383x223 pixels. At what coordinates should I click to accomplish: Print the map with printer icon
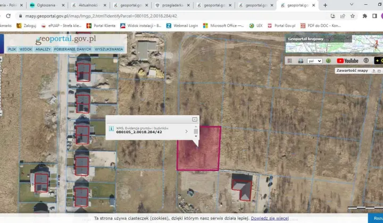click(301, 61)
